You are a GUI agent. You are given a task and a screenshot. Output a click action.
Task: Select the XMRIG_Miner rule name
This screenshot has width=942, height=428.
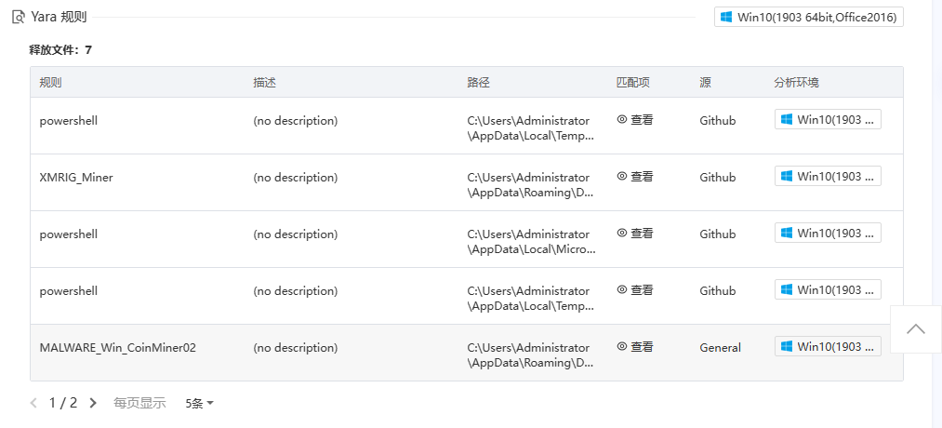coord(76,177)
